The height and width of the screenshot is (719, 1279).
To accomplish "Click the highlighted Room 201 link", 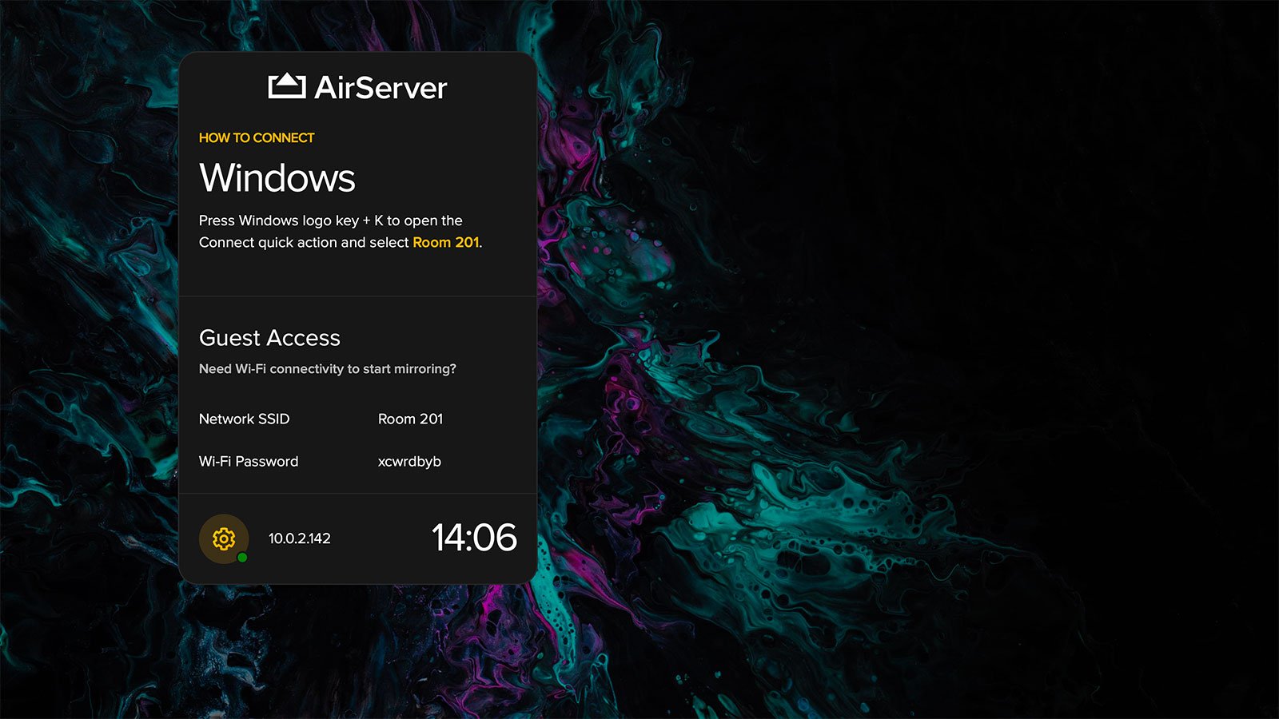I will tap(444, 242).
